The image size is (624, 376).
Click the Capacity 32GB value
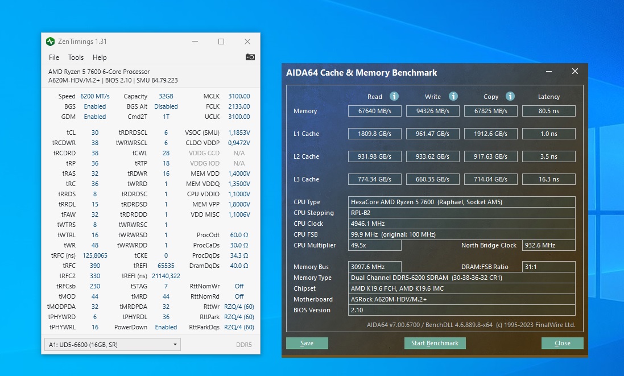click(x=166, y=96)
